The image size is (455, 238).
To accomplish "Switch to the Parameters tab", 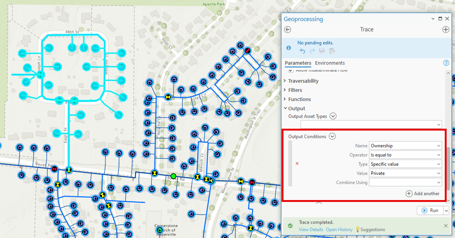I will click(x=298, y=63).
